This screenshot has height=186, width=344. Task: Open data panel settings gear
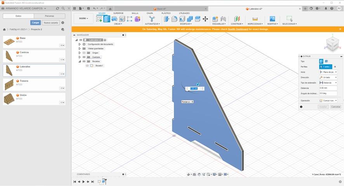[63, 23]
